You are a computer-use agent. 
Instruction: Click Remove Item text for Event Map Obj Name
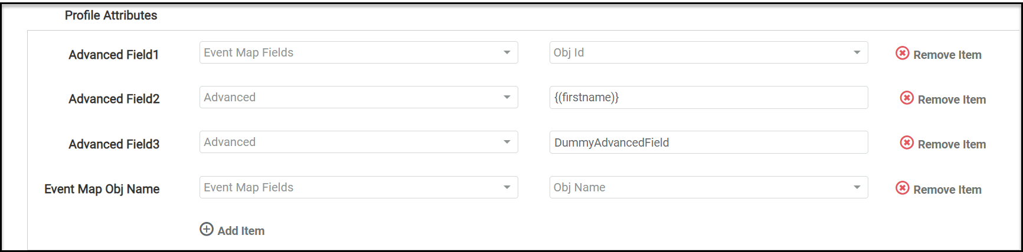click(x=947, y=190)
